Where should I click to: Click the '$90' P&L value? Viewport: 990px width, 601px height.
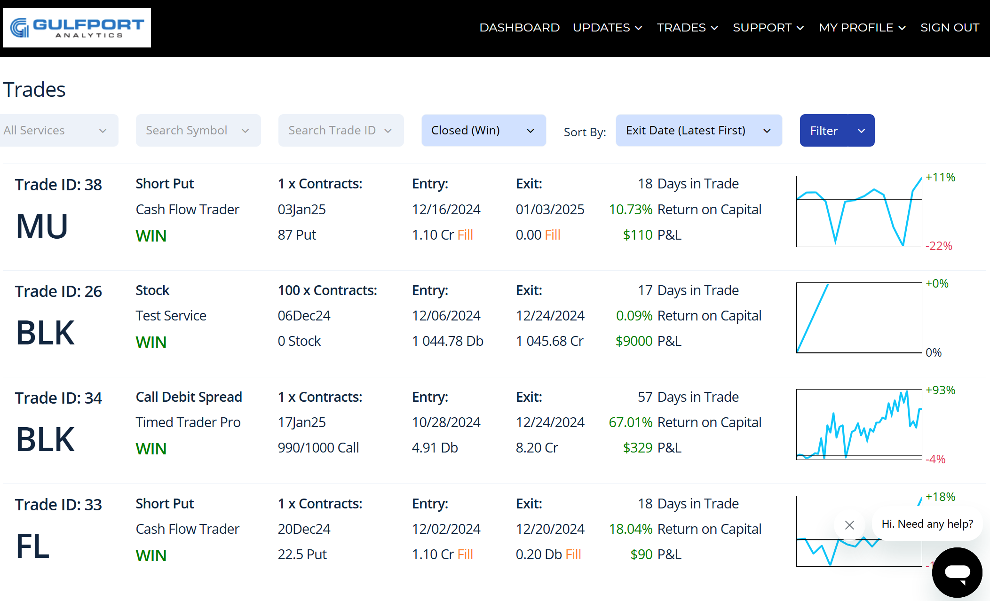click(x=641, y=554)
